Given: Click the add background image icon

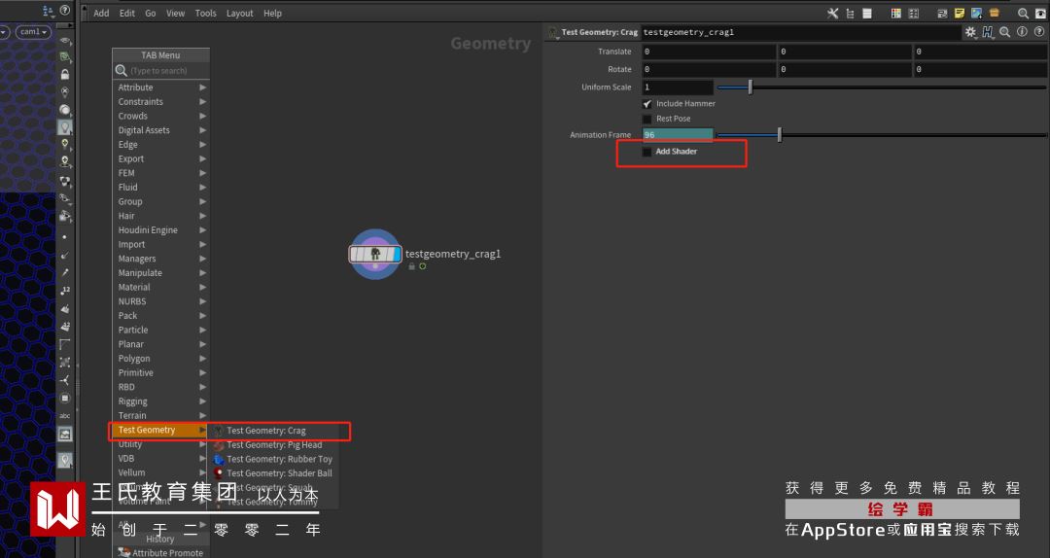Looking at the screenshot, I should pyautogui.click(x=977, y=13).
